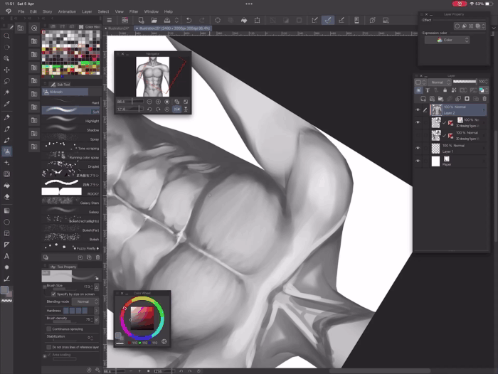Click the Undo arrow in the command bar
Viewport: 498px width, 374px height.
[189, 20]
